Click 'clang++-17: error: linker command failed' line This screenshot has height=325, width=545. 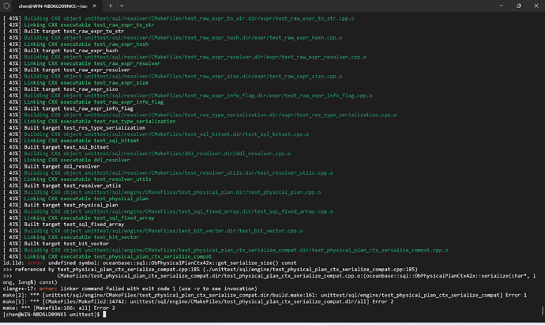(x=130, y=289)
